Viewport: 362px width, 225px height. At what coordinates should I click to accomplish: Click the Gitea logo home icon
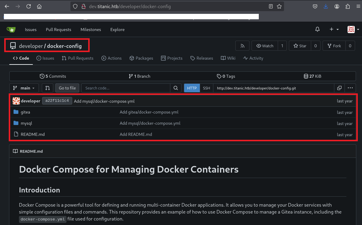[11, 30]
